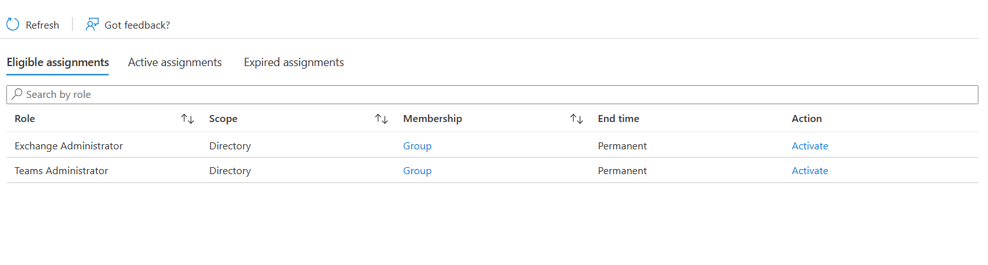This screenshot has width=988, height=265.
Task: Open Group link for Exchange Administrator
Action: [x=417, y=146]
